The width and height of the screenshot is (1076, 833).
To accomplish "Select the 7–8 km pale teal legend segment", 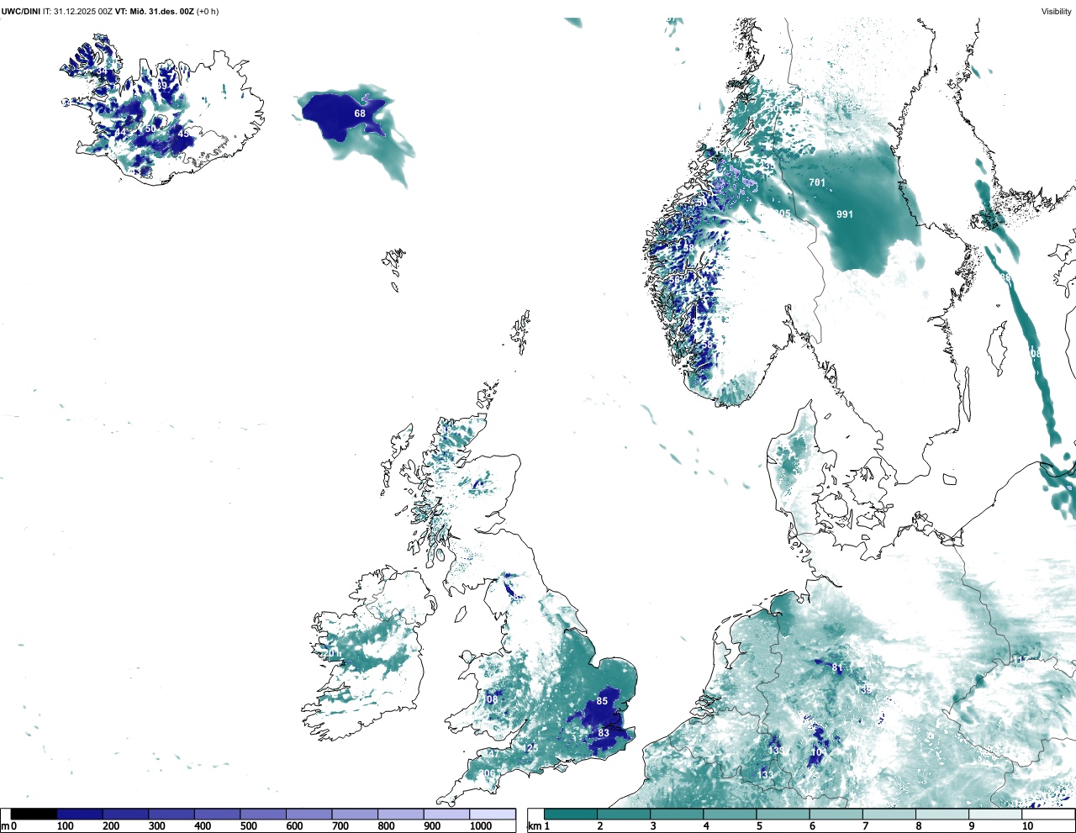I will pos(889,814).
